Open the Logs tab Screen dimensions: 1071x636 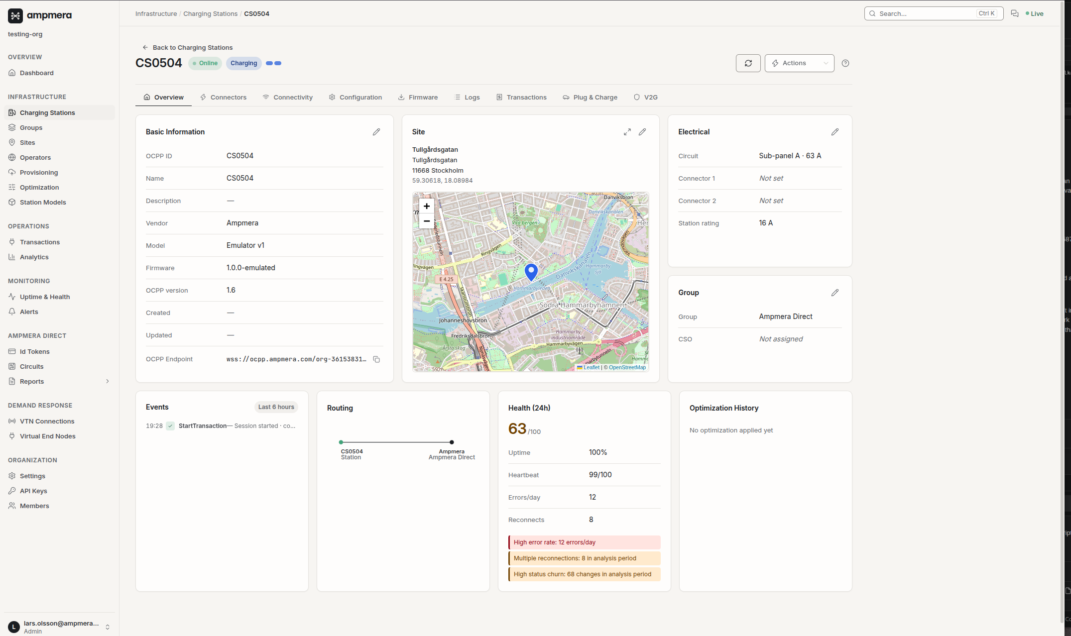point(467,97)
